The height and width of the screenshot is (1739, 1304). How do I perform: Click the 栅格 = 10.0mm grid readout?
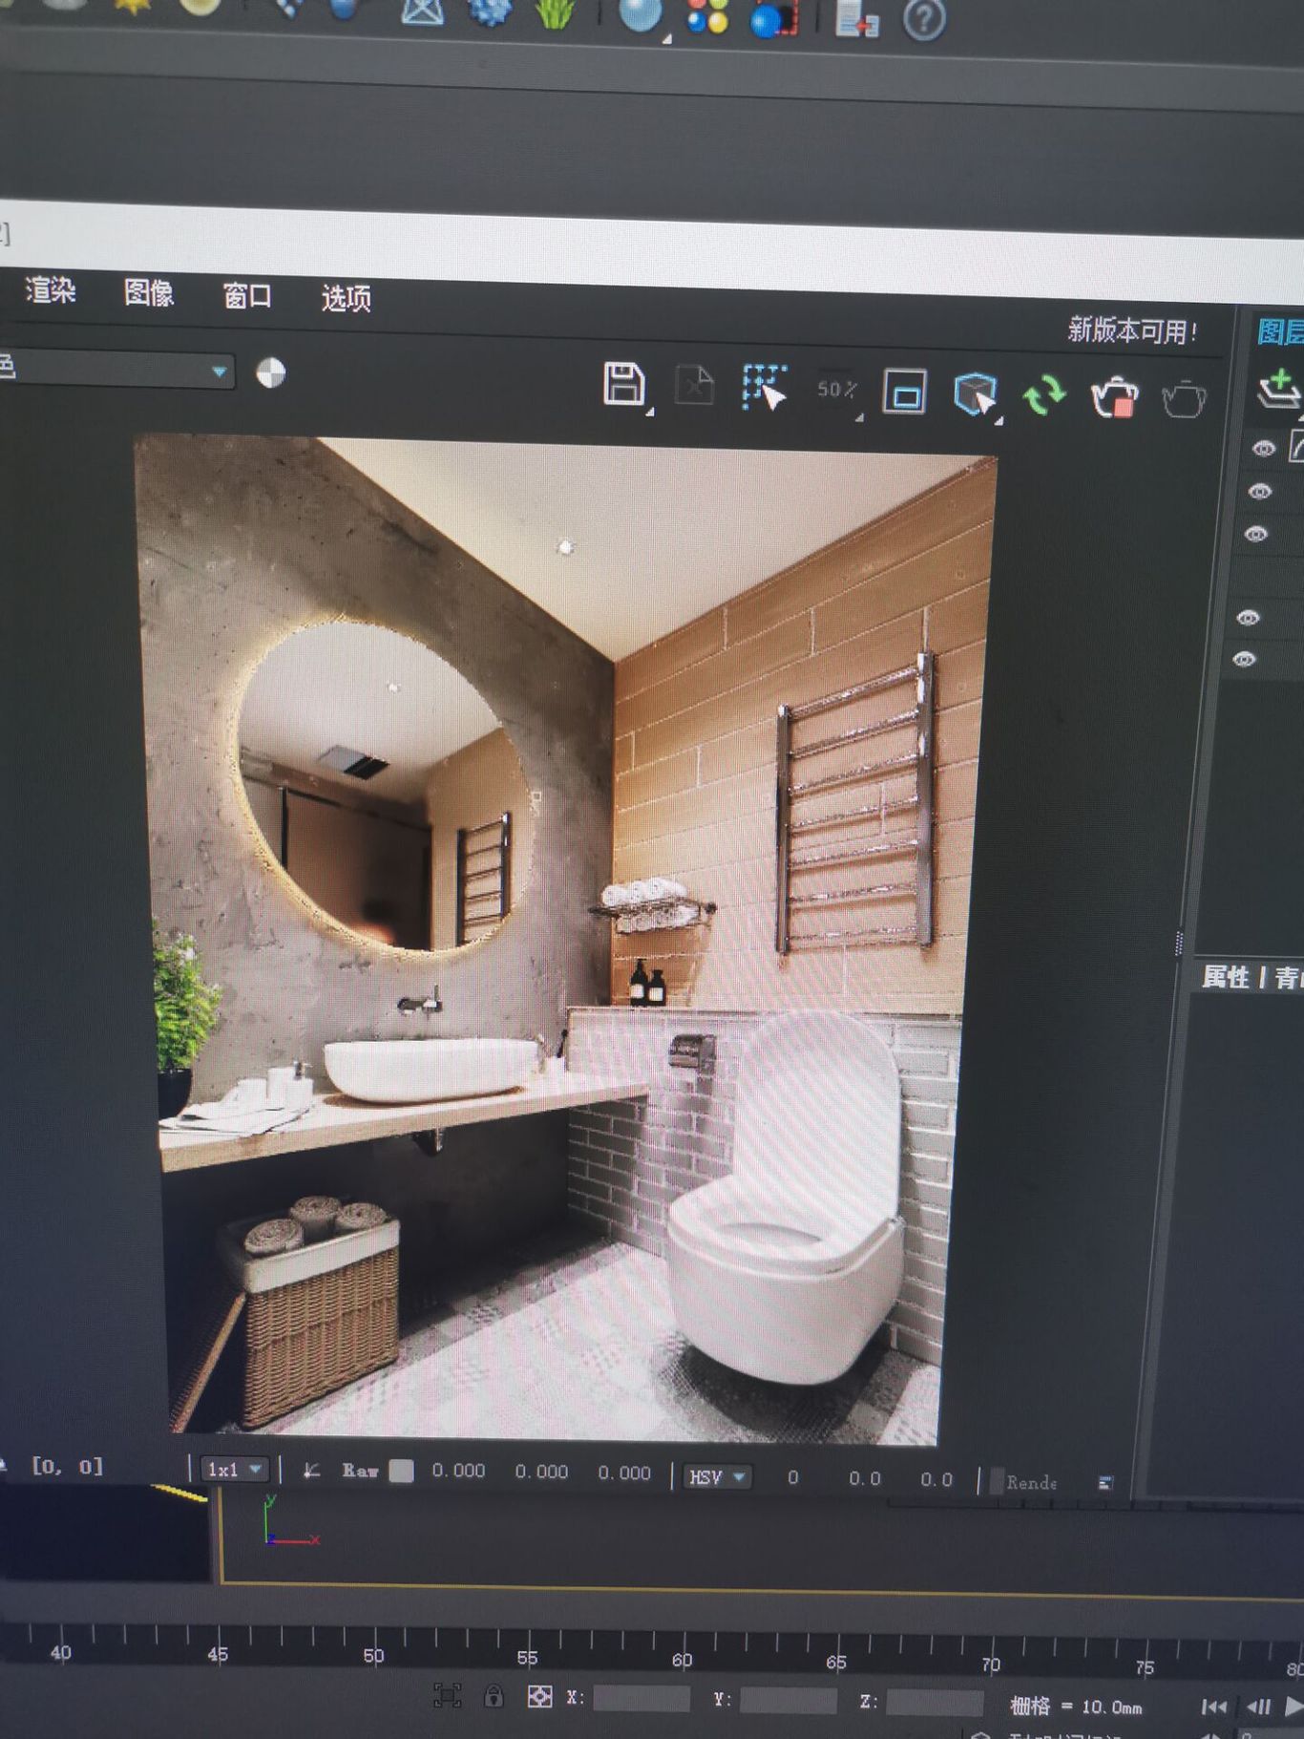1076,1706
